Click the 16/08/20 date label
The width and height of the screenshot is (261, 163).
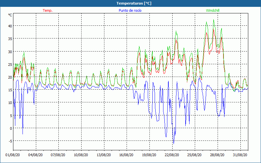[126, 155]
